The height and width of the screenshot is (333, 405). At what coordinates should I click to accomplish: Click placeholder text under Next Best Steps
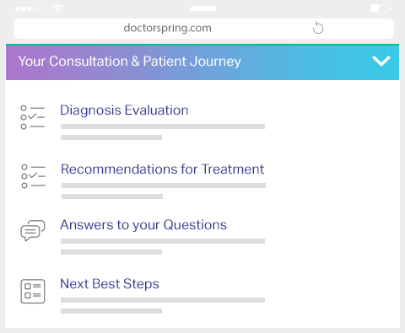coord(163,305)
